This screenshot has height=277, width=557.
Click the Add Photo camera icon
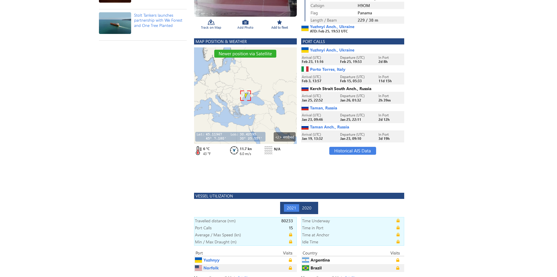pos(245,23)
